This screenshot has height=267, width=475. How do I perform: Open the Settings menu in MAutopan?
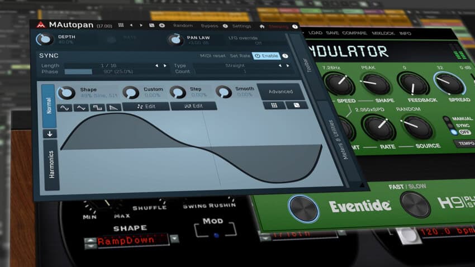(241, 26)
